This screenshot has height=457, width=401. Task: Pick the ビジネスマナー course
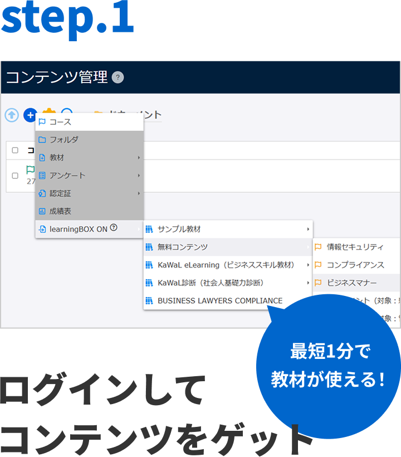(351, 283)
